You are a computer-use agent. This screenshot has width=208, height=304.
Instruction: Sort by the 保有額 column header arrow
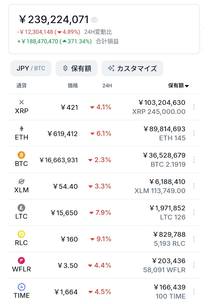coord(187,86)
